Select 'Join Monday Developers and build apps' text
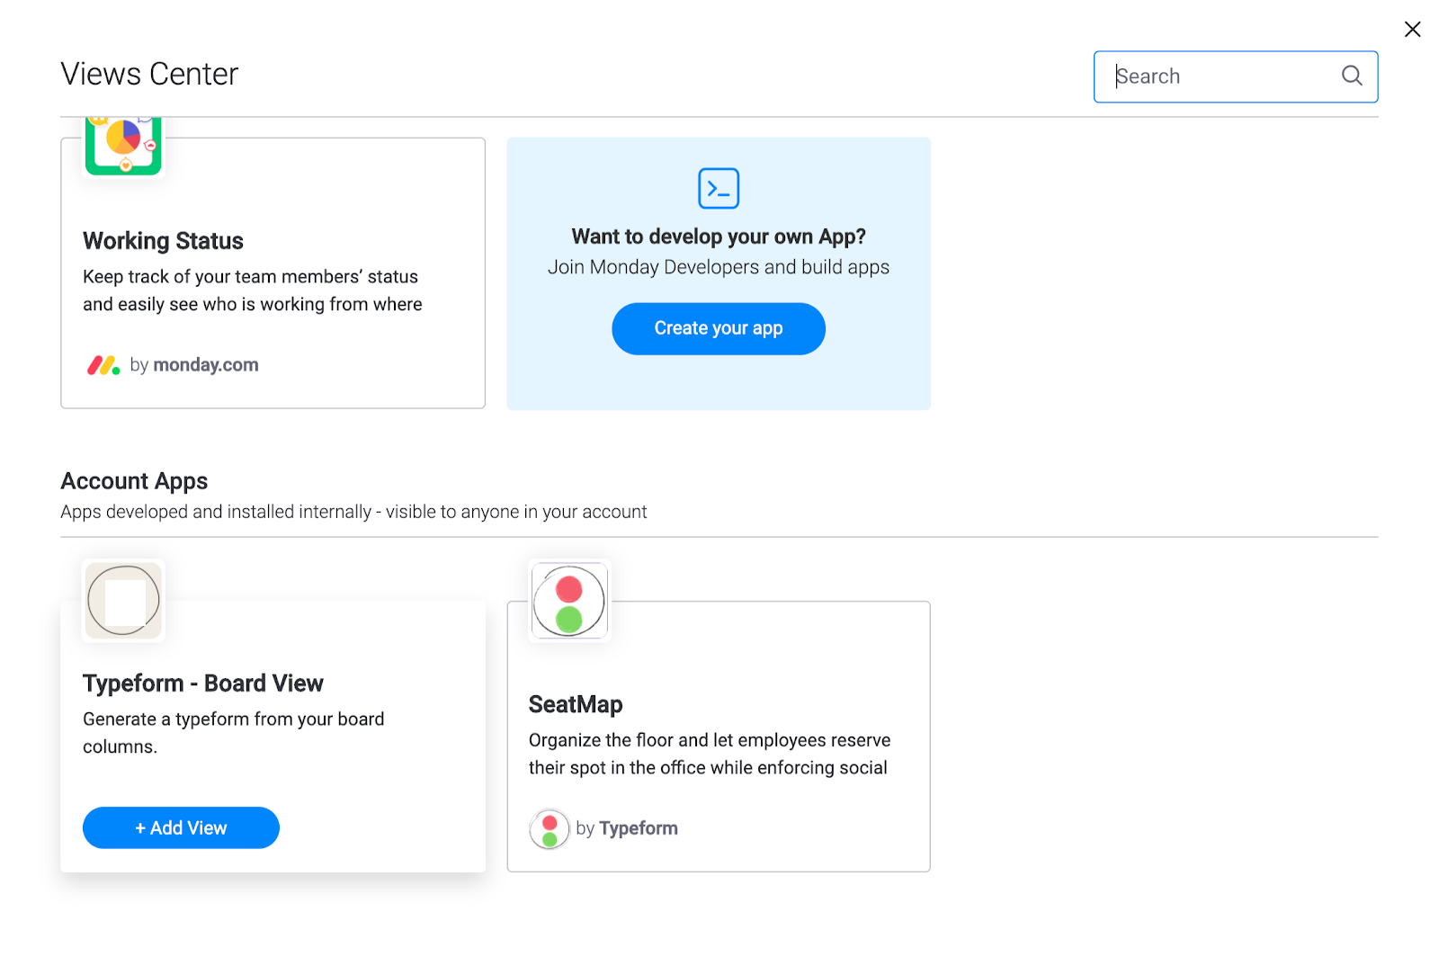Viewport: 1439px width, 965px height. (719, 267)
